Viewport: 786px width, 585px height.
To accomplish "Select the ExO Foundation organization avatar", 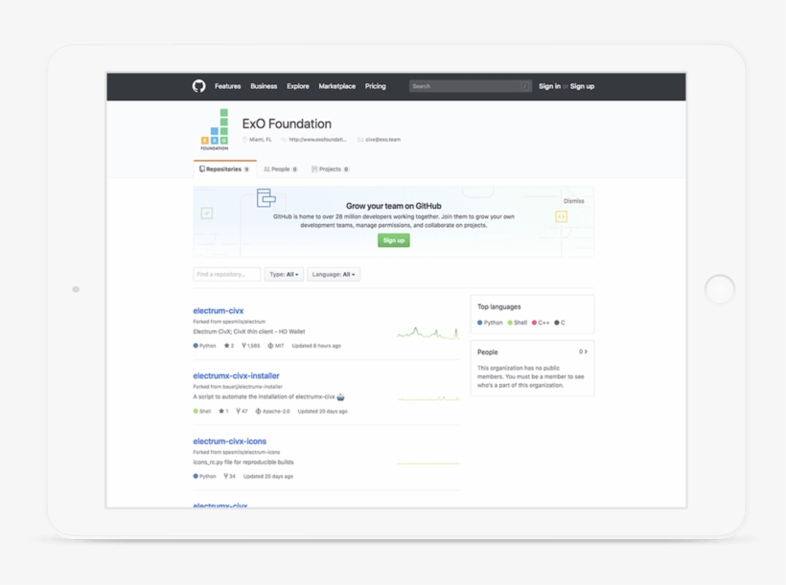I will [216, 129].
